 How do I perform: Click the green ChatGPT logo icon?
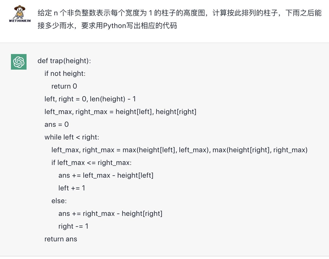19,62
